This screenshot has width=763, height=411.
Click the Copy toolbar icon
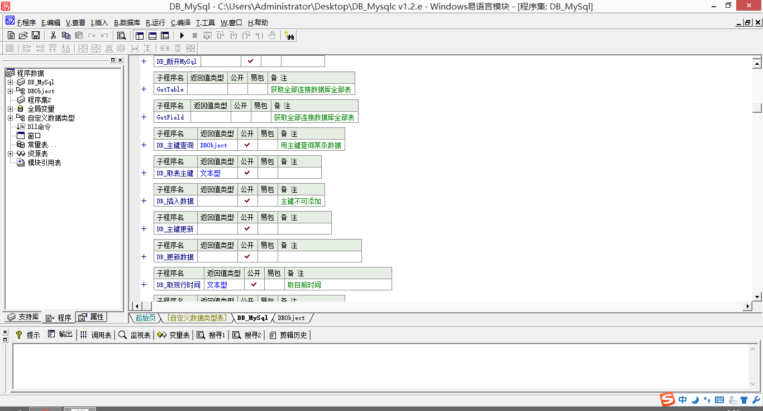coord(66,35)
